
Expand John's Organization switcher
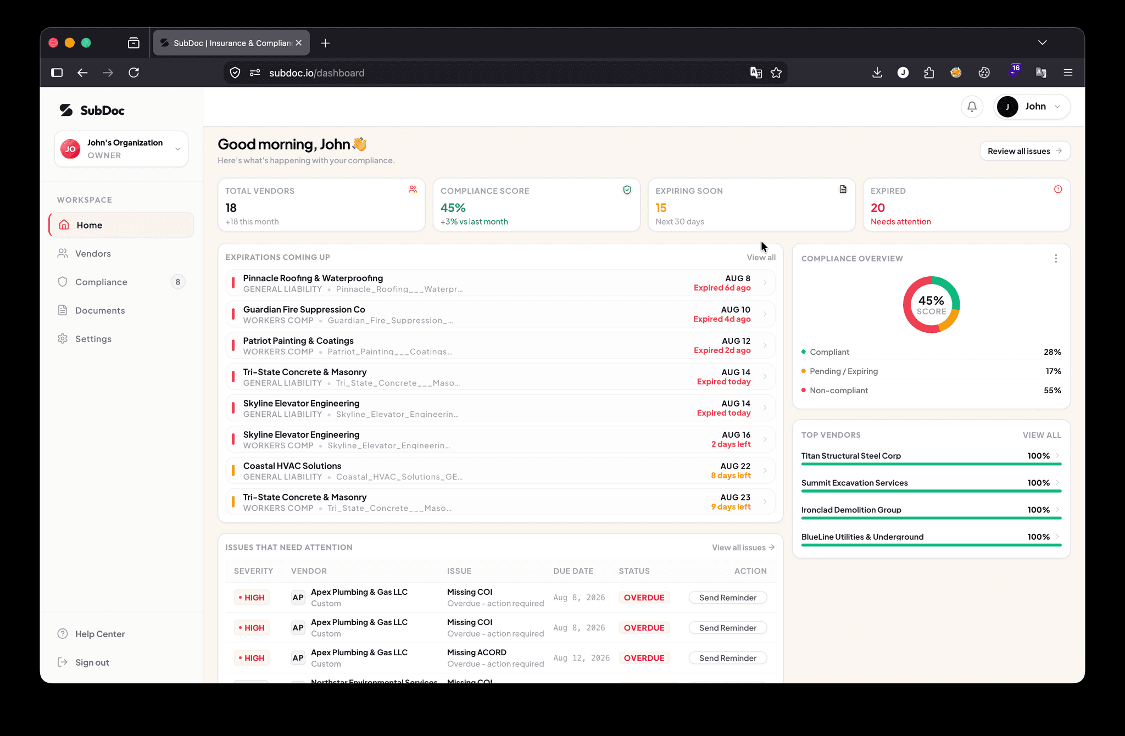click(x=121, y=149)
